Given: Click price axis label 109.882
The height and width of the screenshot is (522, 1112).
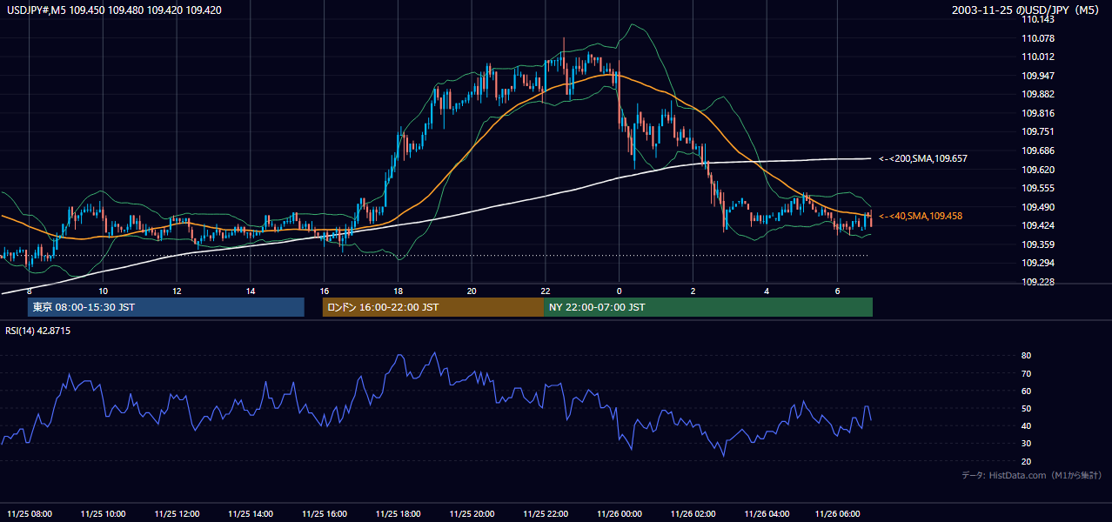Looking at the screenshot, I should 1037,94.
